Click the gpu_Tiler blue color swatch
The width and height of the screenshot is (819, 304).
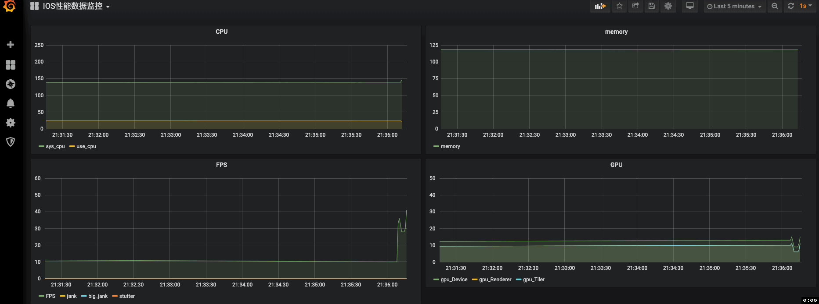(519, 279)
